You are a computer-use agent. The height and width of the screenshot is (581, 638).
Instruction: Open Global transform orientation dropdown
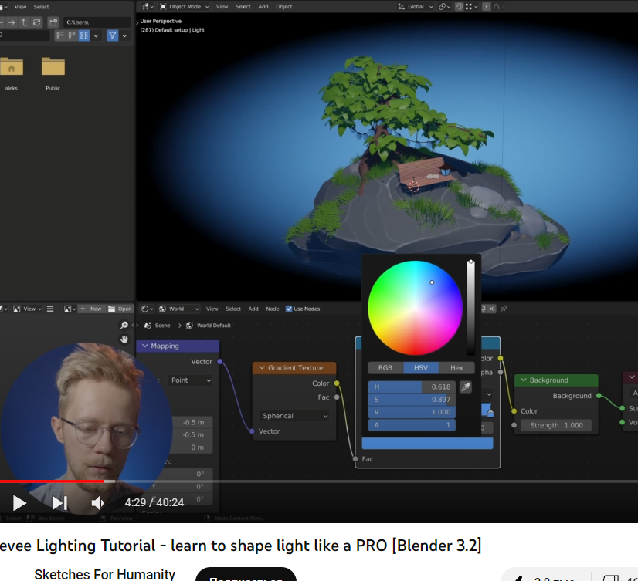pos(415,6)
